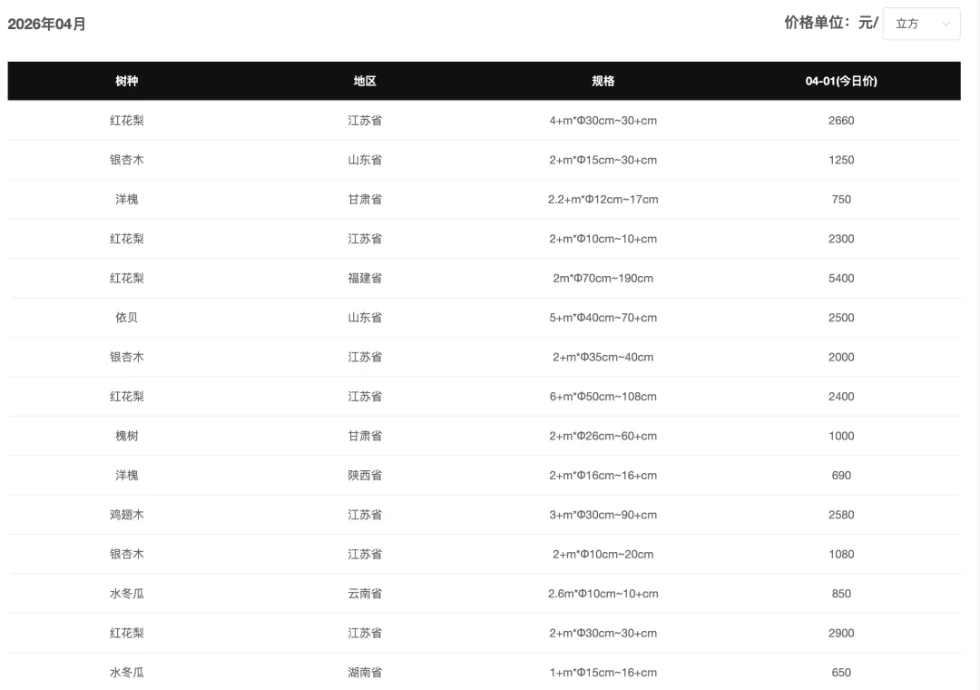Click 甘肃省 in the 750 price row
980x690 pixels.
click(x=365, y=199)
